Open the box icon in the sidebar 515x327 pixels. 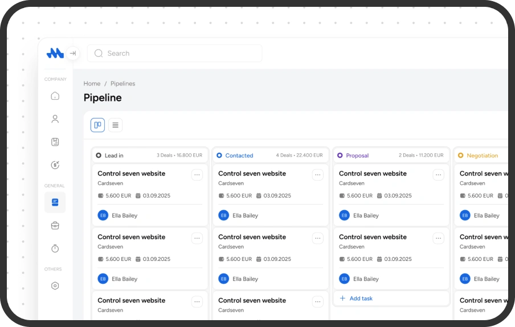click(55, 226)
